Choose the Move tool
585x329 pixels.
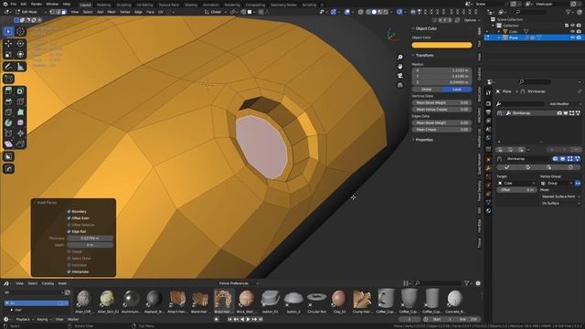(8, 44)
